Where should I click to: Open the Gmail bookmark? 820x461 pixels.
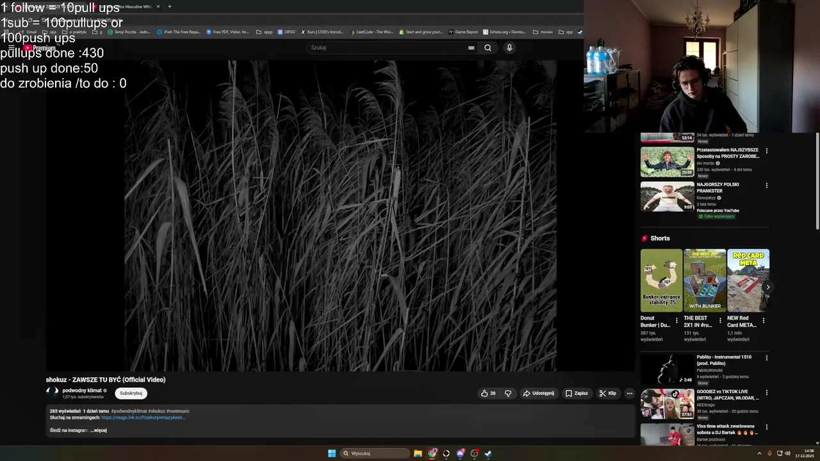28,32
